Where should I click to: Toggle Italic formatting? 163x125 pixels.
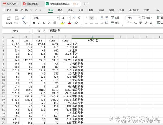tap(39, 23)
